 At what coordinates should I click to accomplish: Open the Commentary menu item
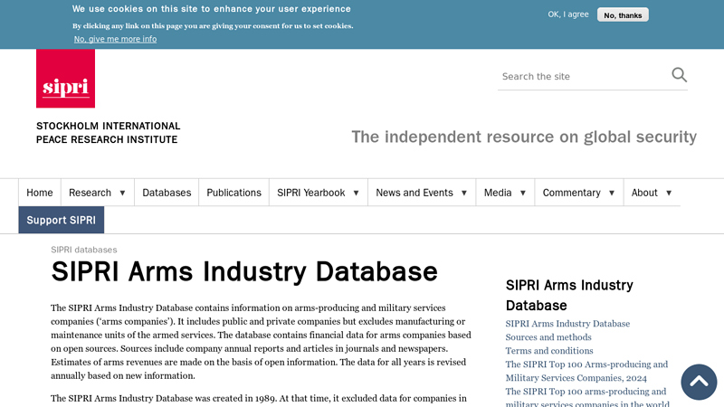(572, 193)
